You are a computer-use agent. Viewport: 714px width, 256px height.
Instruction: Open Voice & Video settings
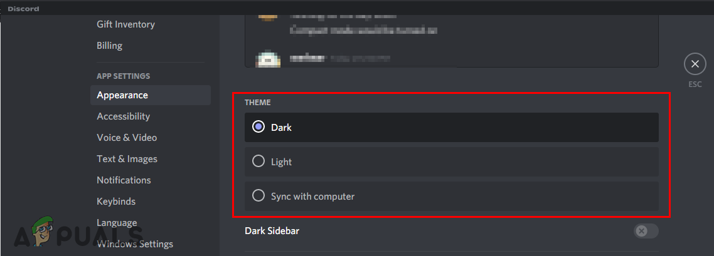(x=127, y=138)
